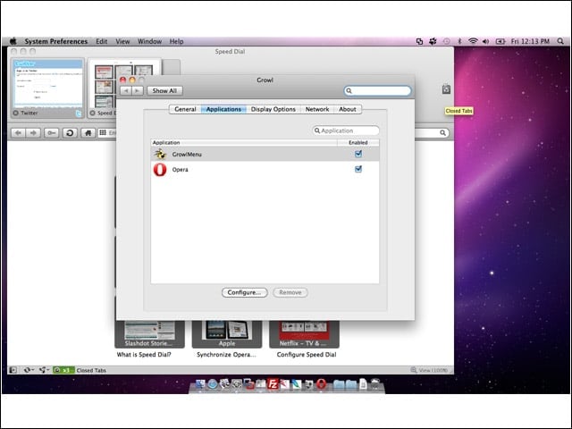Disable GrowlMenu notifications checkbox
Screen dimensions: 572x429
[358, 154]
